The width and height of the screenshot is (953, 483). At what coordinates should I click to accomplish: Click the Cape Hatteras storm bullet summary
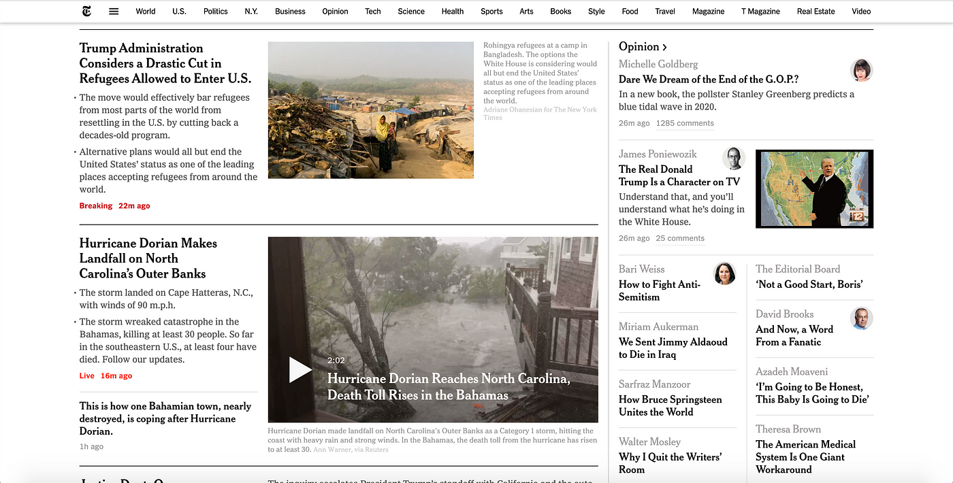(x=166, y=299)
